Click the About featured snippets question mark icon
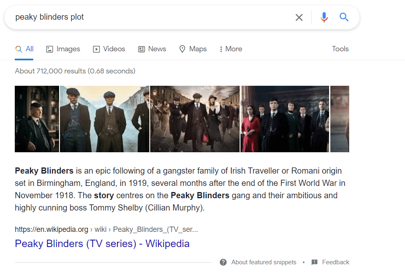 click(x=223, y=262)
